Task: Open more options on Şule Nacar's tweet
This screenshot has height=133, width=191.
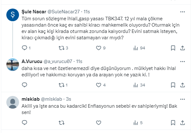Action: point(182,12)
